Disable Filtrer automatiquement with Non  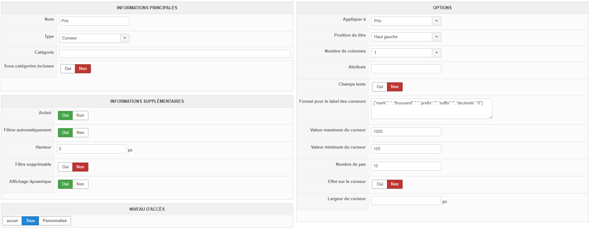coord(80,133)
